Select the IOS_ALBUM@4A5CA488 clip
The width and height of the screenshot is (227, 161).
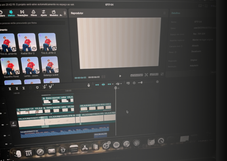tap(95, 107)
